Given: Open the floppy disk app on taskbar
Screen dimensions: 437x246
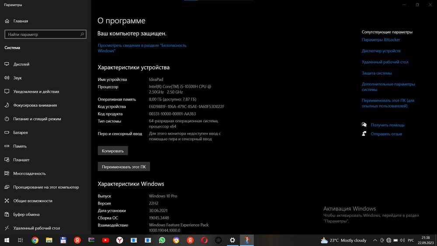Looking at the screenshot, I should click(x=63, y=240).
